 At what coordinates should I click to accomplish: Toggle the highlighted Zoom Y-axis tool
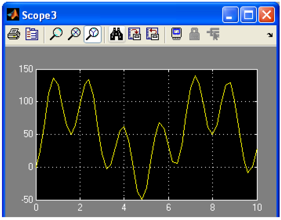[93, 35]
